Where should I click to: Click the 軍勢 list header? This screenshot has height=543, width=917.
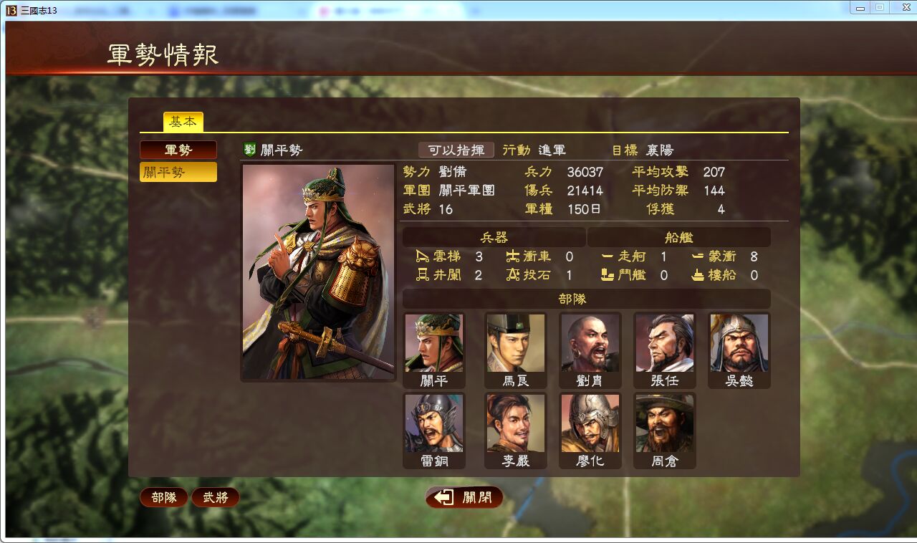(x=178, y=150)
